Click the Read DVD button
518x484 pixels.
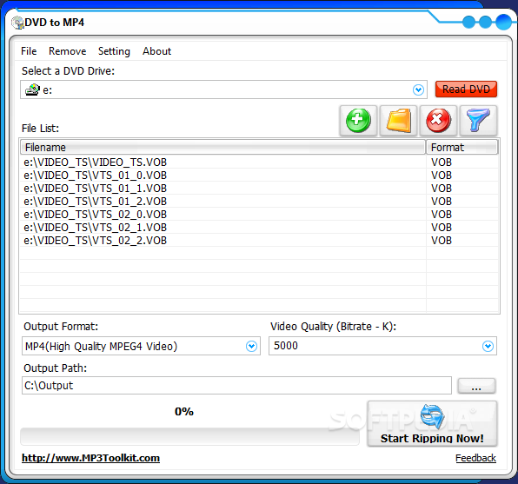click(x=466, y=90)
